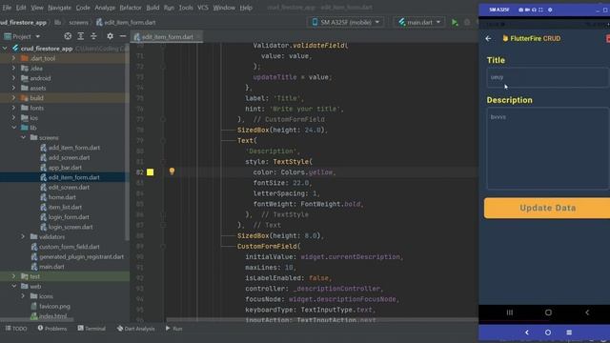Tap the phone back navigation icon
610x343 pixels.
[587, 313]
